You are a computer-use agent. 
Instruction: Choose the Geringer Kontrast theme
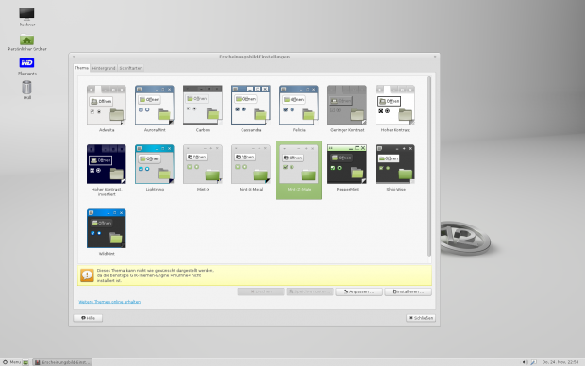tap(347, 106)
